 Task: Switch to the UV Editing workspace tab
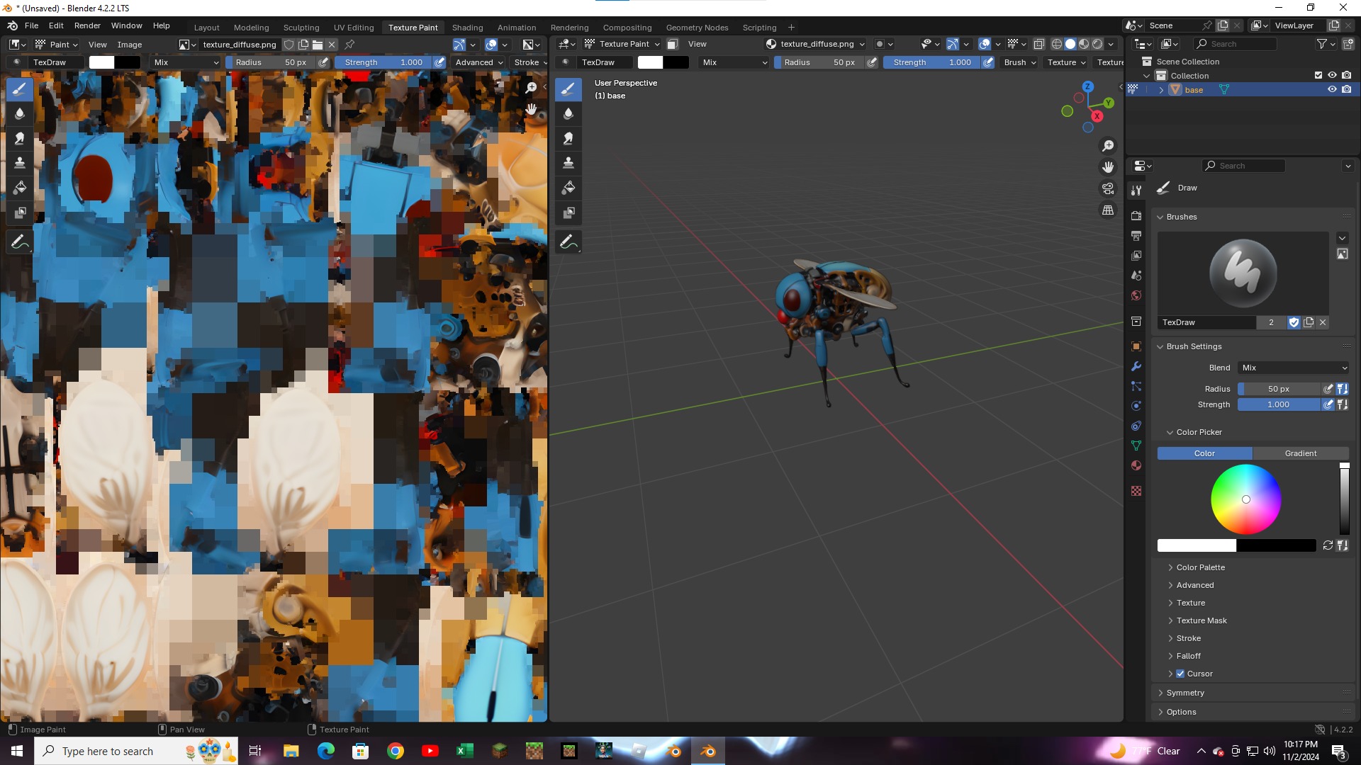click(x=354, y=28)
